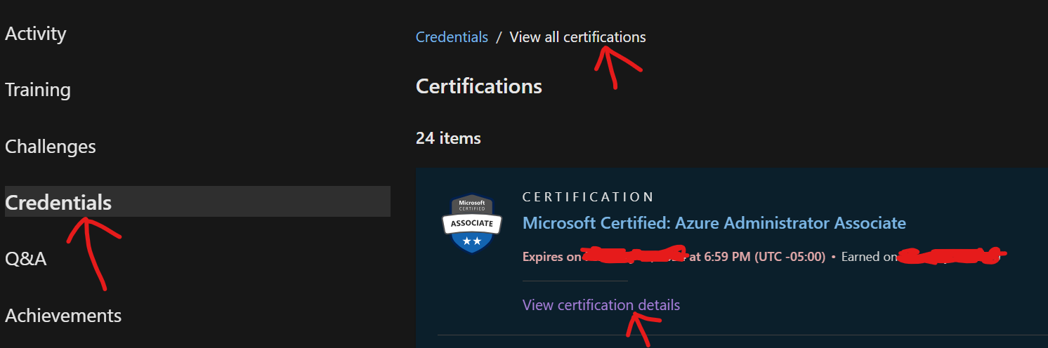This screenshot has height=348, width=1048.
Task: Click the 24 items count text
Action: click(x=448, y=138)
